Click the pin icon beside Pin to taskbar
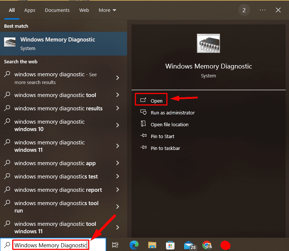The width and height of the screenshot is (289, 251). pyautogui.click(x=143, y=147)
